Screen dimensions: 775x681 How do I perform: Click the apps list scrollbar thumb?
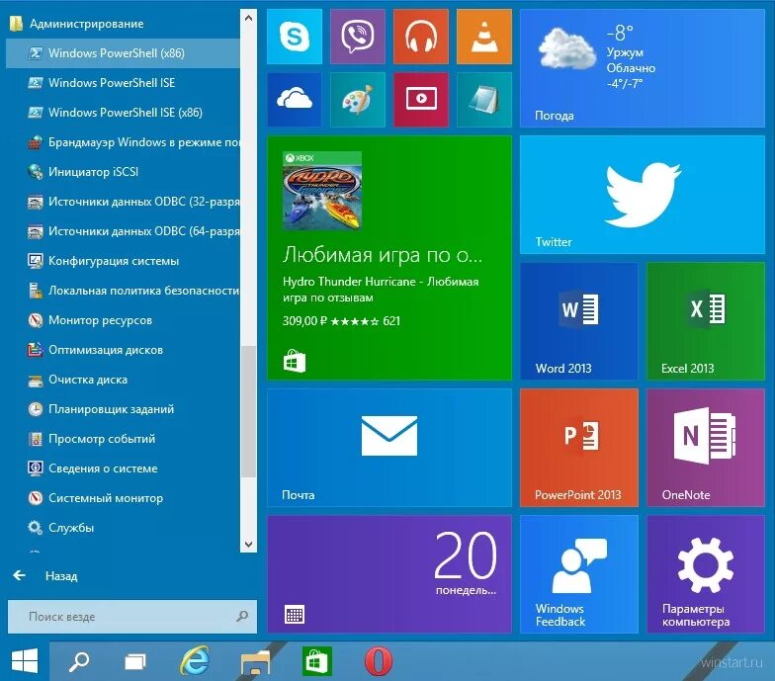pos(249,411)
